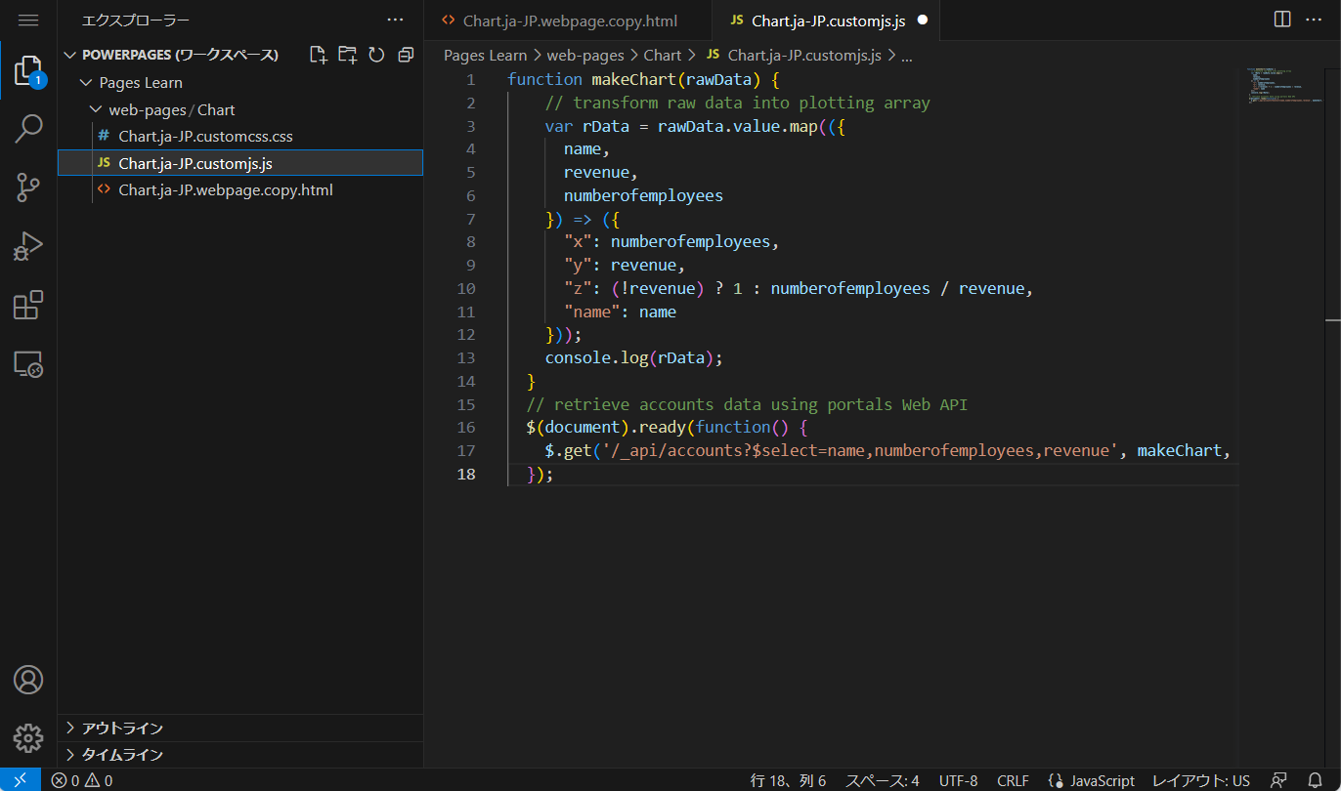Open the errors and warnings problems indicator

click(82, 780)
